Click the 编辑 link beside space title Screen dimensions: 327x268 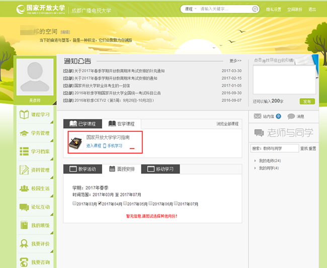point(65,32)
